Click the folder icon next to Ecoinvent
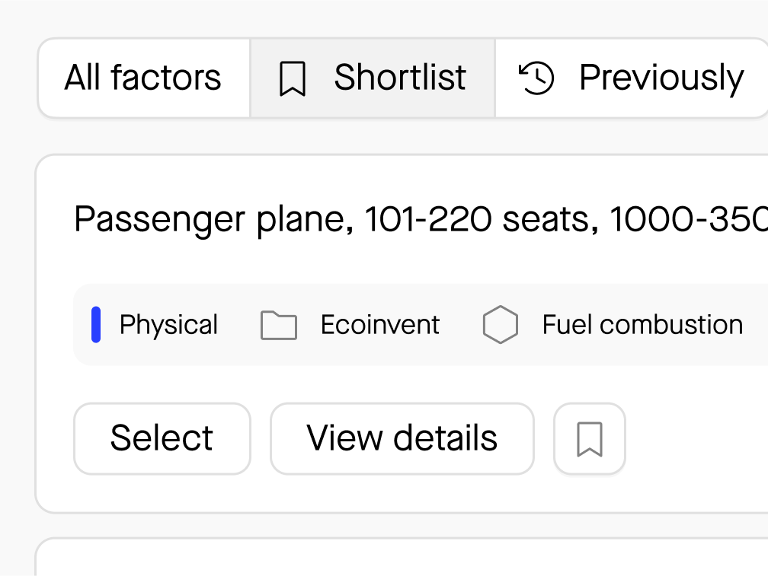This screenshot has height=576, width=768. 279,325
